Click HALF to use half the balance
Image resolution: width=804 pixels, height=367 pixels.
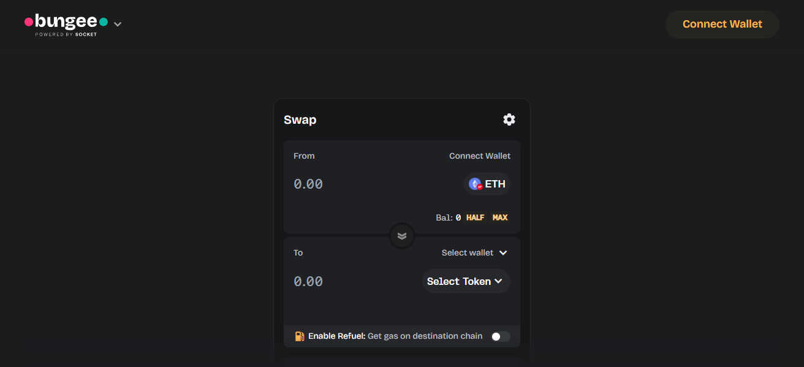pyautogui.click(x=475, y=217)
